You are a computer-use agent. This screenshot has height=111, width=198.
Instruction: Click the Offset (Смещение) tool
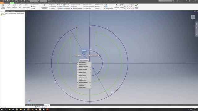(x=67, y=8)
